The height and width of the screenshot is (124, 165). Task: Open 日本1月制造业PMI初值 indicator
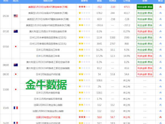click(x=48, y=74)
